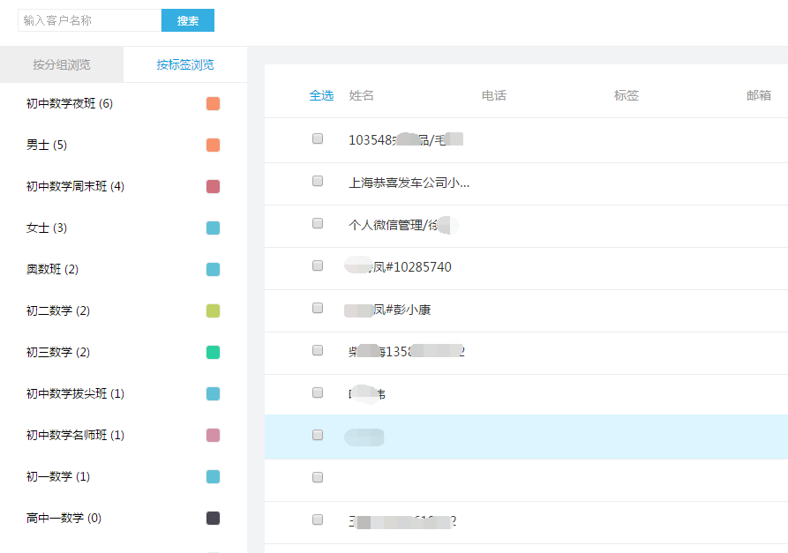Select the red swatch beside 初中数学周末班
The image size is (788, 553).
coord(213,187)
